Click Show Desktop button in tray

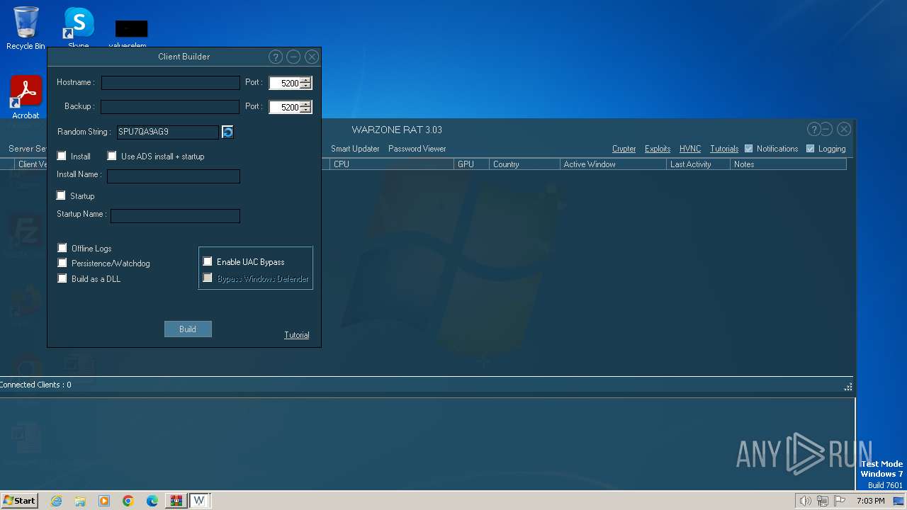pos(898,501)
